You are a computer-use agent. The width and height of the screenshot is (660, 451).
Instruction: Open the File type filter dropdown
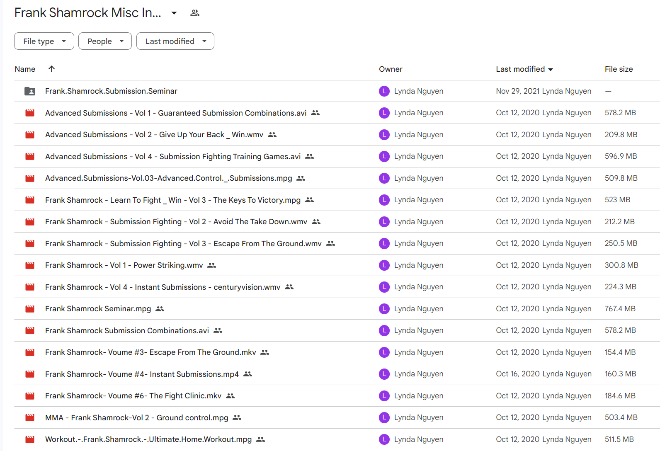click(x=44, y=41)
